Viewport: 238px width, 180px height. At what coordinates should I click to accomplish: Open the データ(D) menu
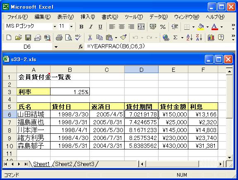pos(159,17)
